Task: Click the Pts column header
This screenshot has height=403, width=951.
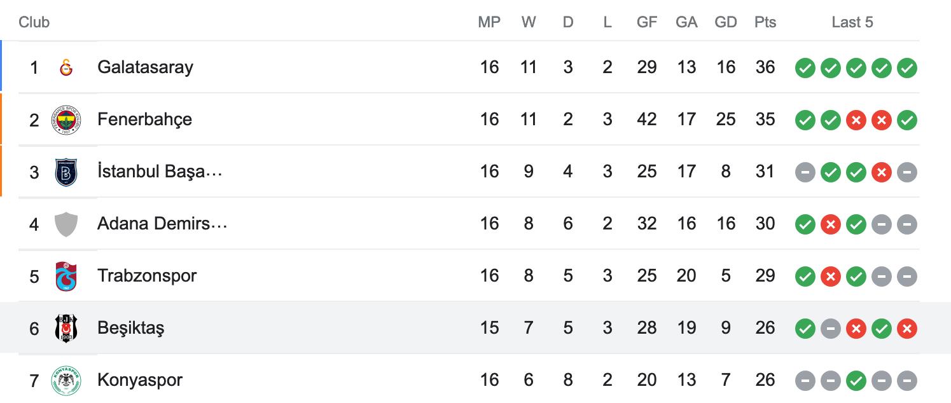Action: (765, 22)
